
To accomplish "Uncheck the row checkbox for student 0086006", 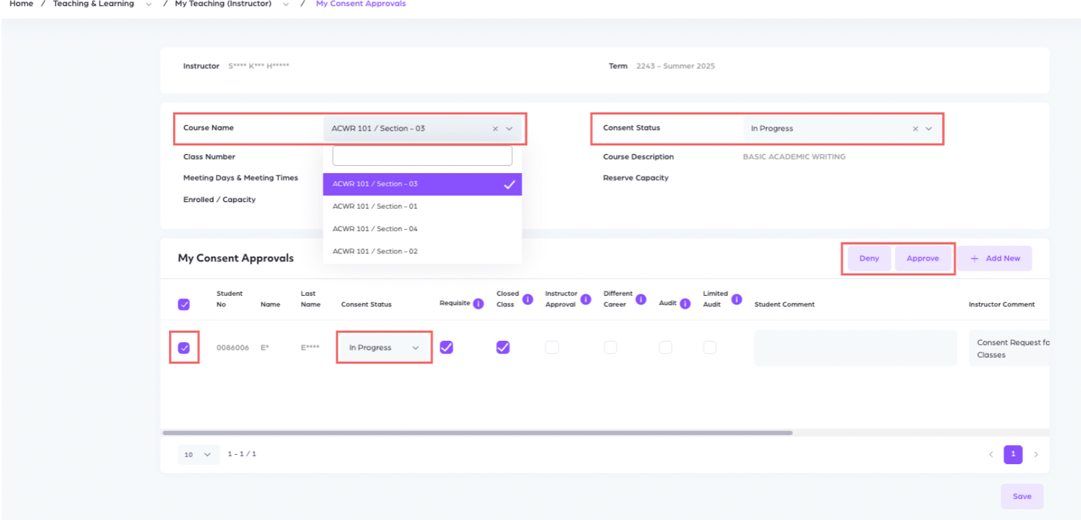I will 184,348.
